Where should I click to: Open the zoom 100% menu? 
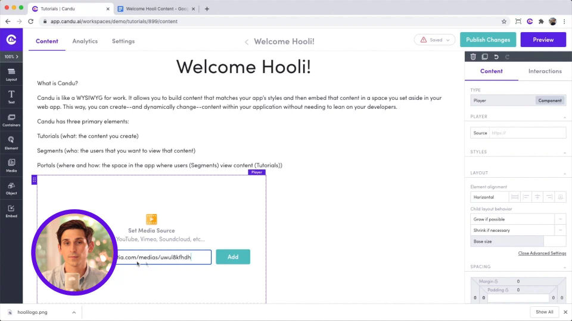(11, 57)
